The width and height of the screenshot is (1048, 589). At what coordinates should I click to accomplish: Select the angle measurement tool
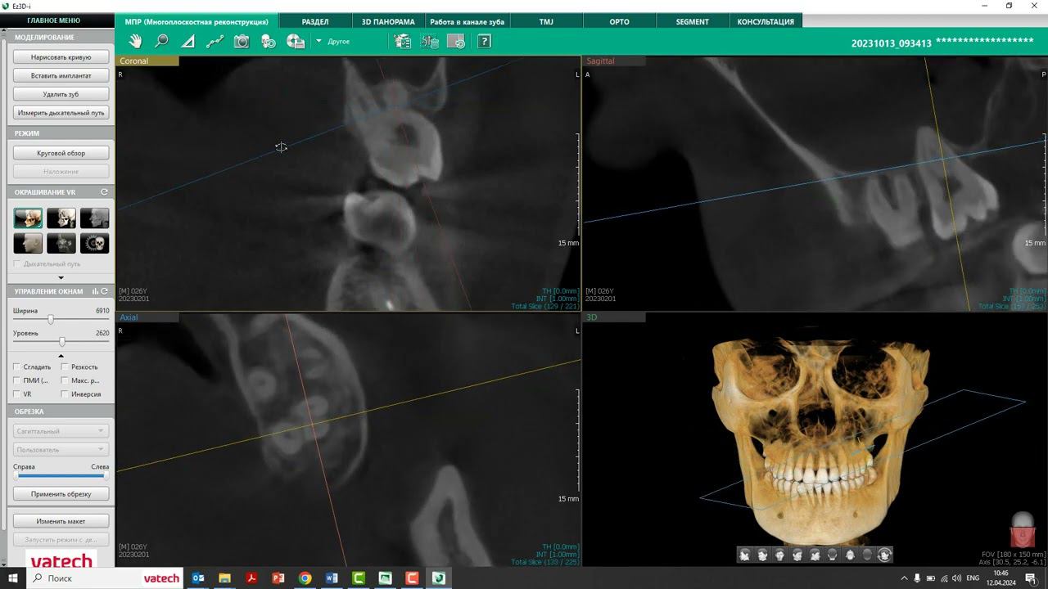187,41
